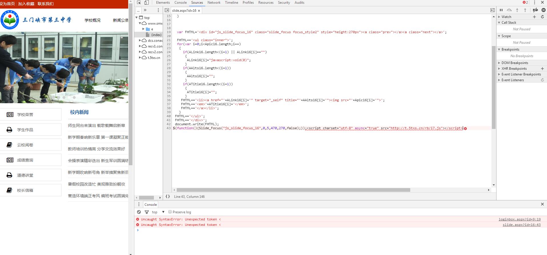Click line number 36 gutter
The image size is (547, 255).
coord(168,100)
